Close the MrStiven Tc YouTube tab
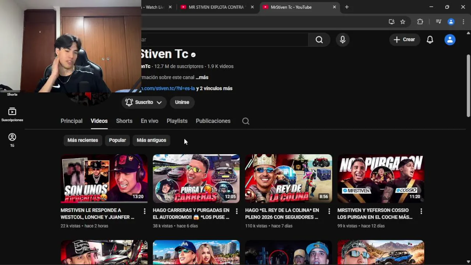Screen dimensions: 471x265 coord(334,7)
